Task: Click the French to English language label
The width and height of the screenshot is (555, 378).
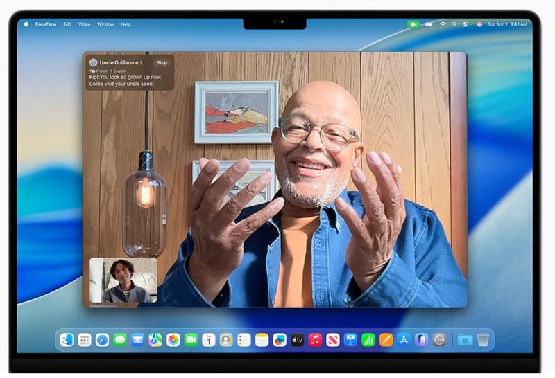Action: (110, 71)
